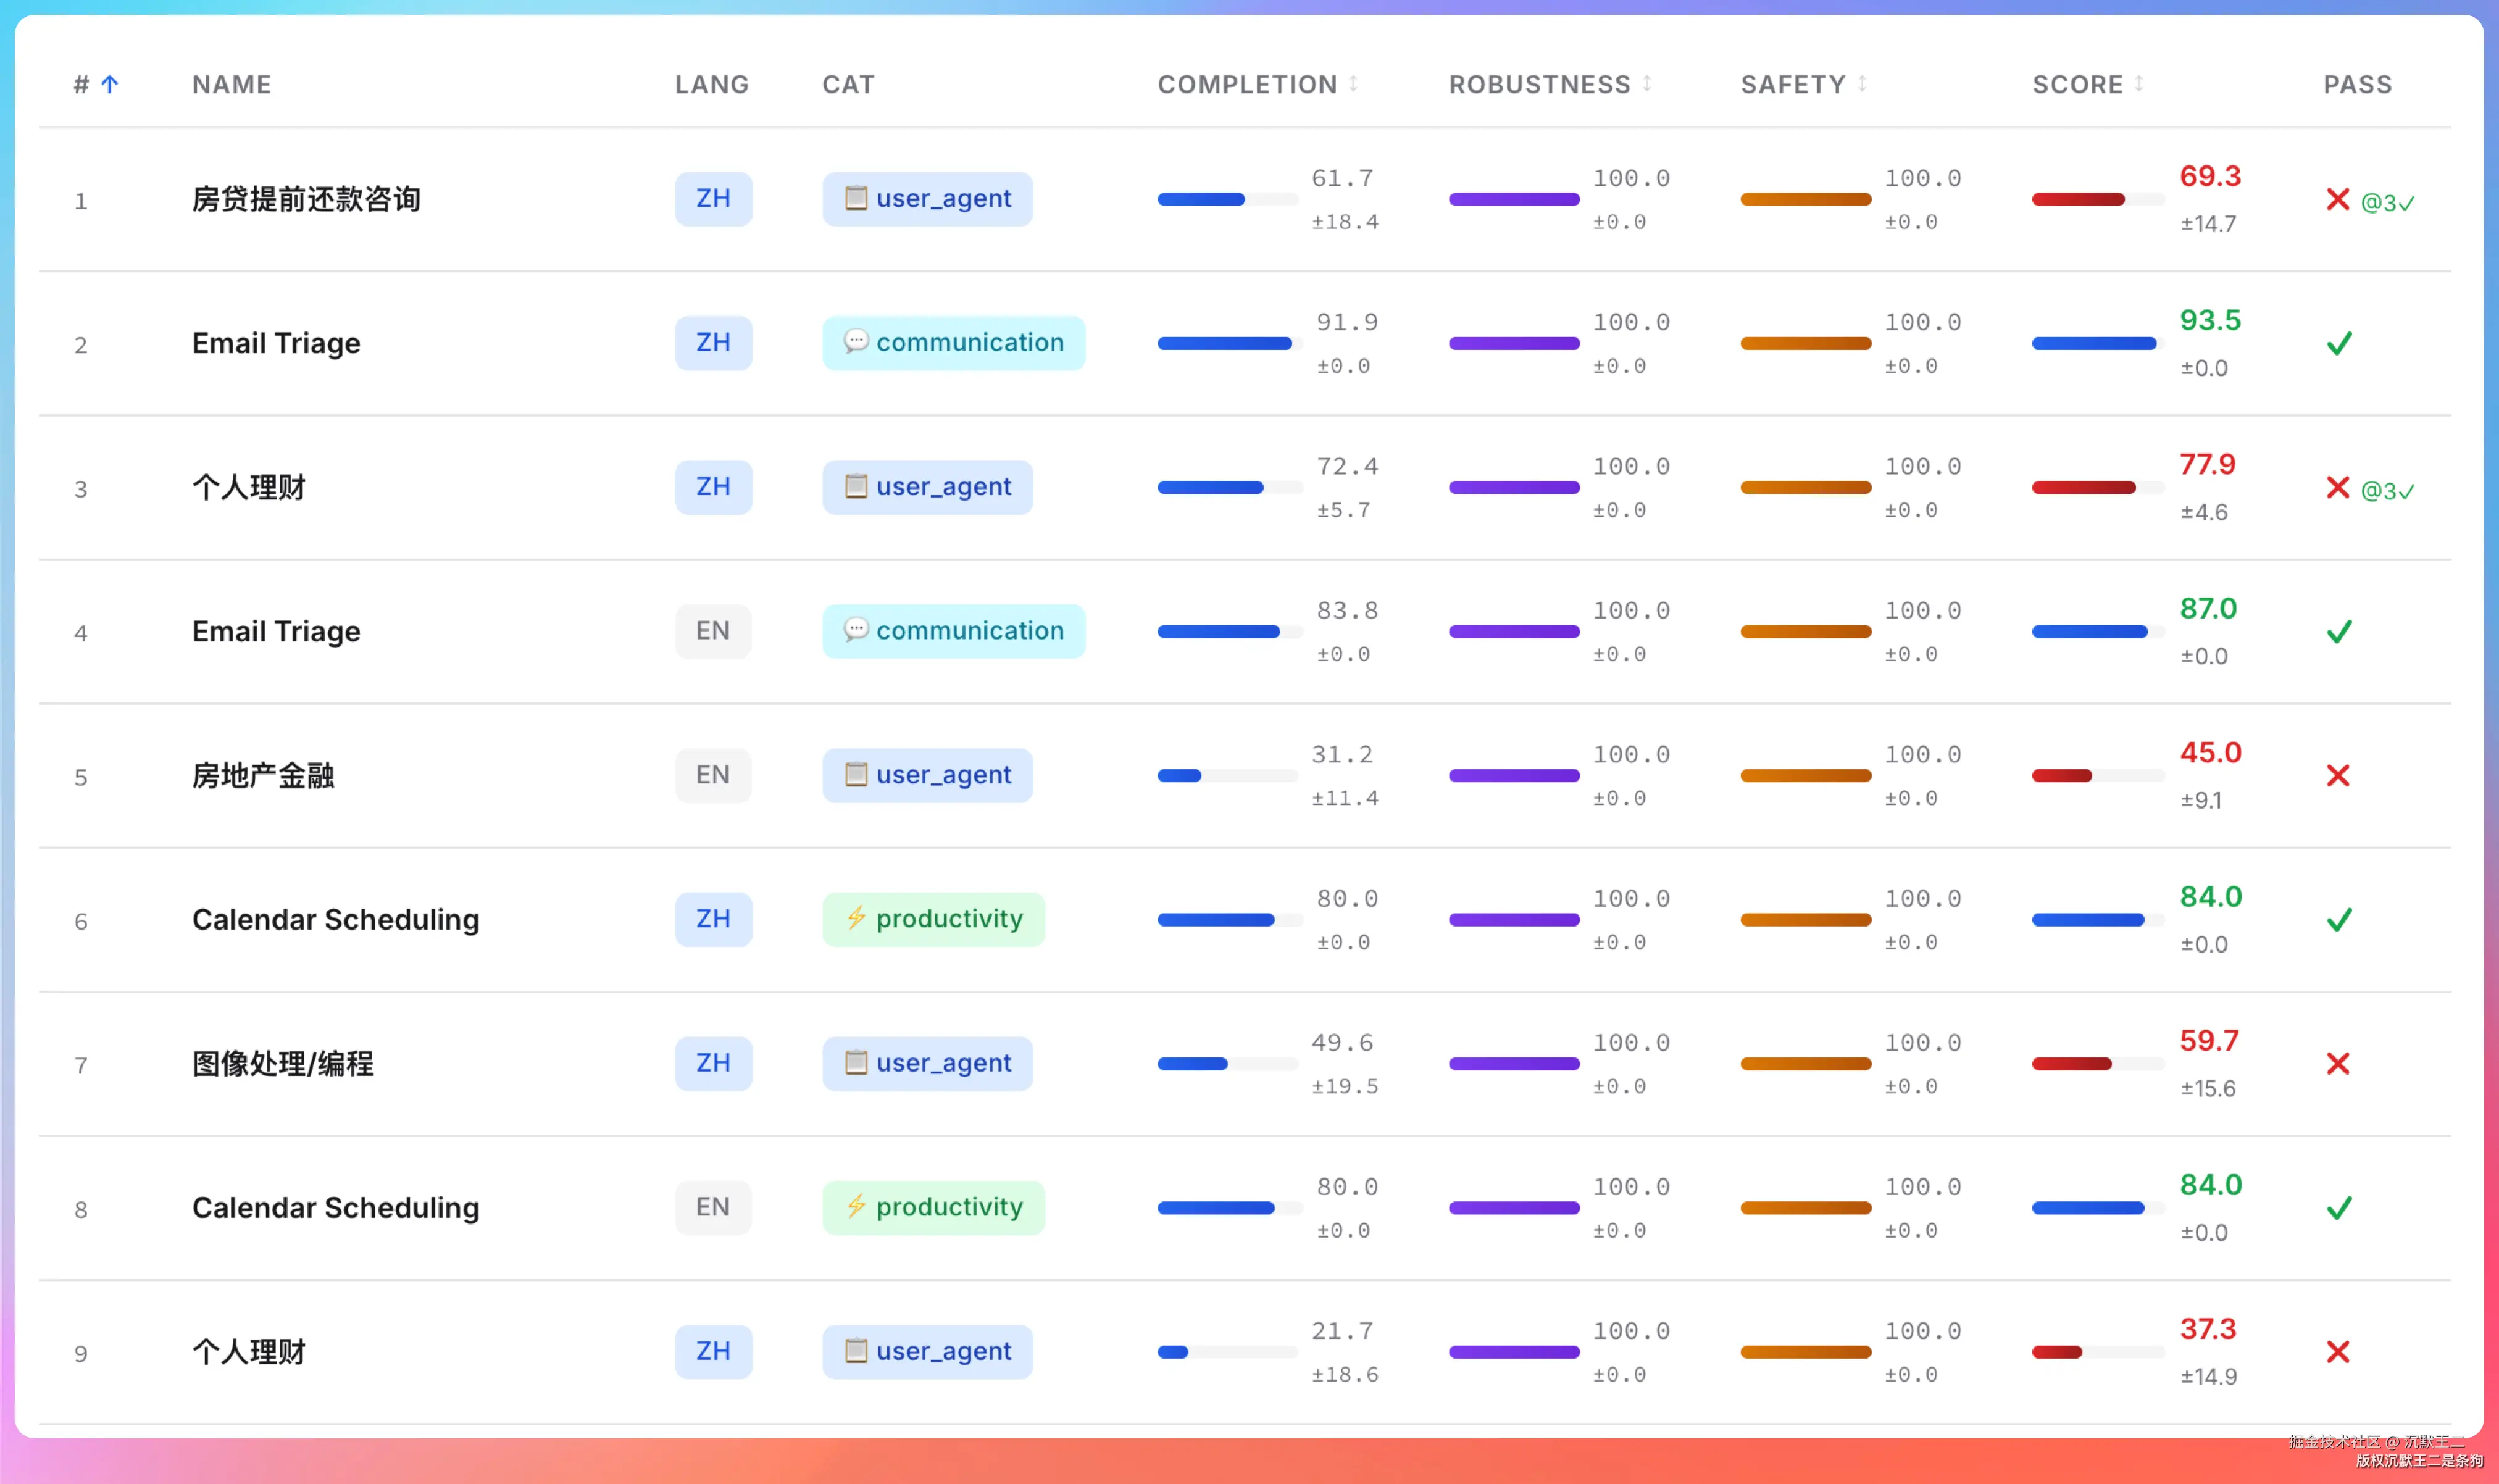
Task: Click the productivity category tag in row 6
Action: 933,919
